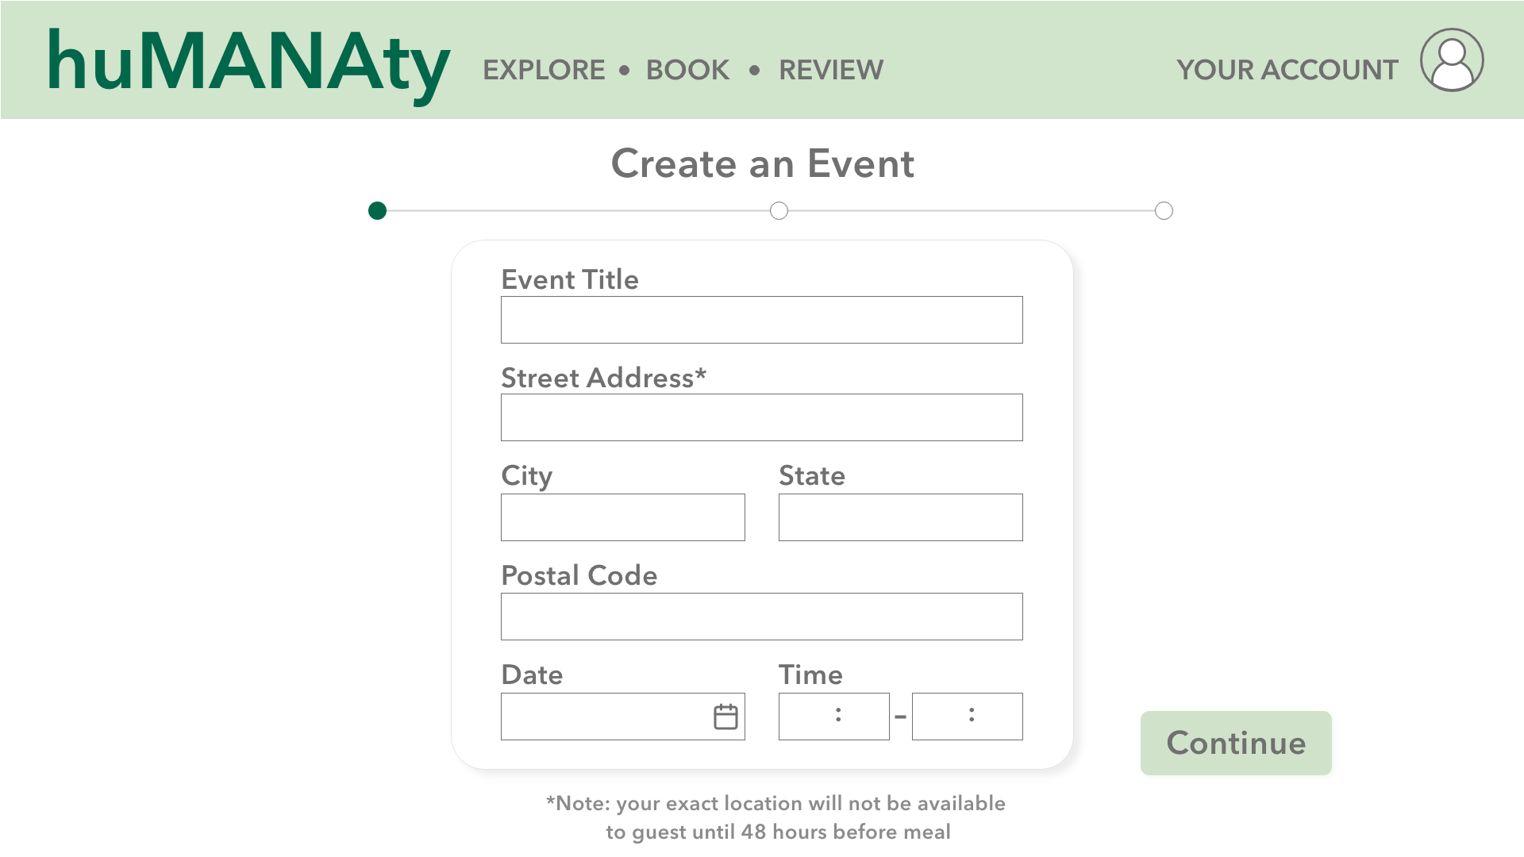Viewport: 1524px width, 857px height.
Task: Click the progress line between steps one and two
Action: [x=578, y=211]
